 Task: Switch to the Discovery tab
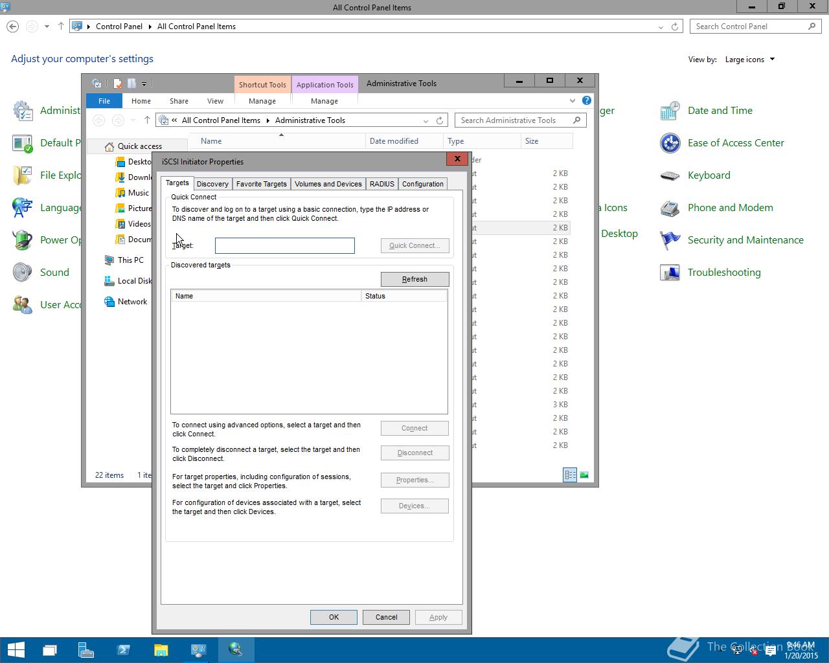pos(212,184)
